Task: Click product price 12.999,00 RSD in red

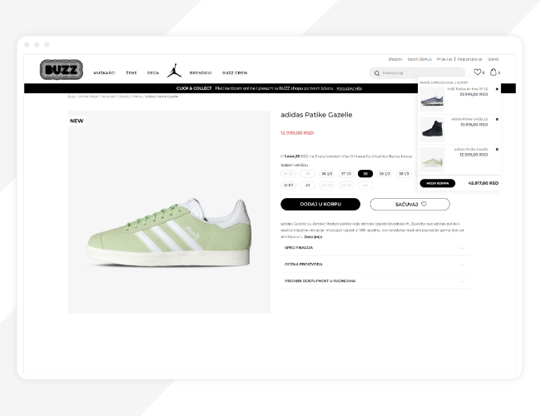Action: pos(297,133)
